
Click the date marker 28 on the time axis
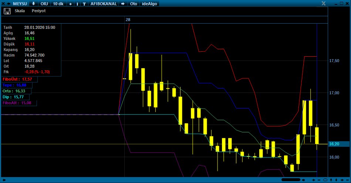coord(128,20)
